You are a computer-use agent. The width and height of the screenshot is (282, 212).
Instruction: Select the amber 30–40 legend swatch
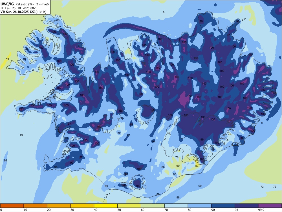(82, 206)
